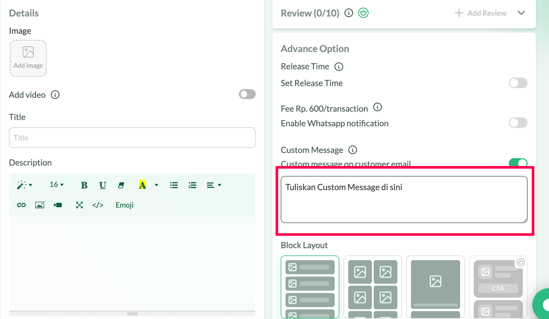Click Add Review button

tap(481, 13)
